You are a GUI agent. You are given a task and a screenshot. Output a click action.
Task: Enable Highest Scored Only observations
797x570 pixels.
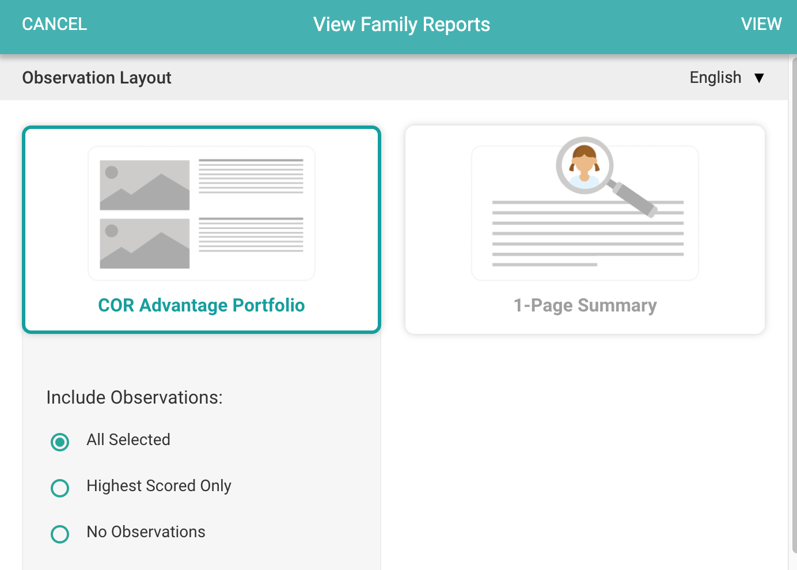60,488
